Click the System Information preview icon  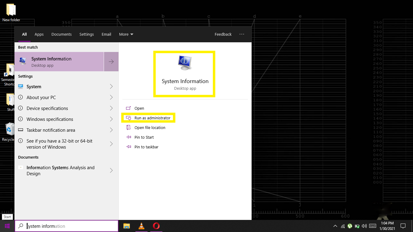click(184, 63)
